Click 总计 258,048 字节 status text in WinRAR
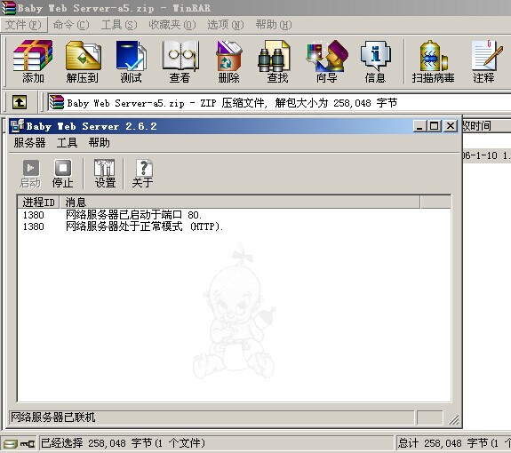Screen dimensions: 511x453 point(453,443)
